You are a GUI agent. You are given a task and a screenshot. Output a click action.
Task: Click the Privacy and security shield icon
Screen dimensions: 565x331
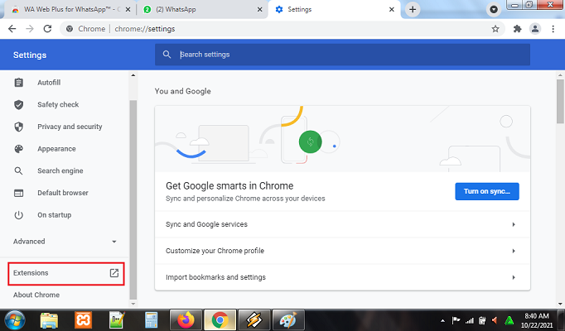coord(19,127)
